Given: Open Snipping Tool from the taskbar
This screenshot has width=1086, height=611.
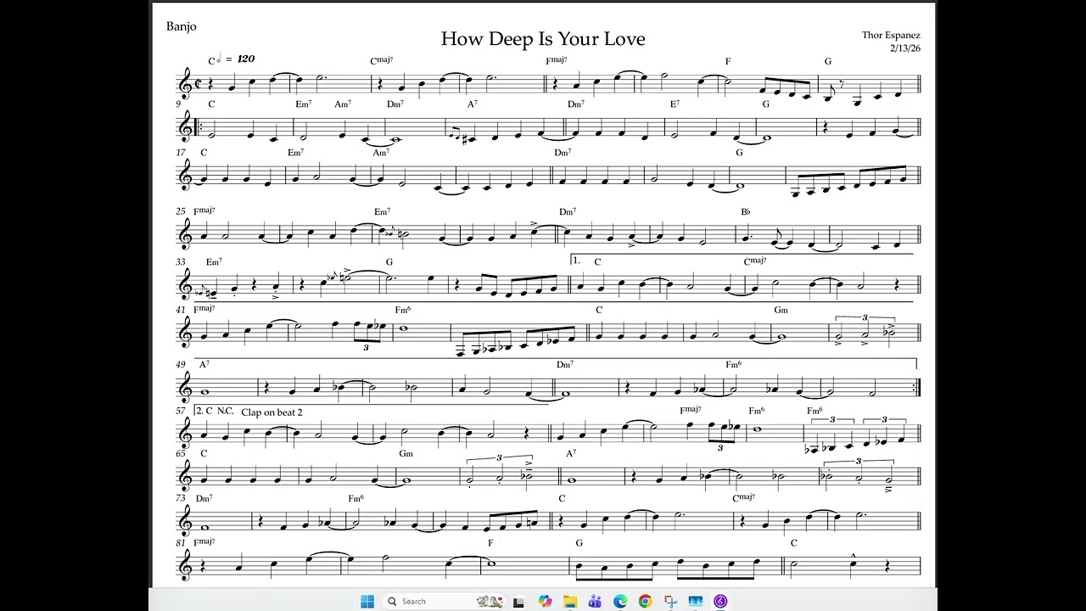Looking at the screenshot, I should [670, 601].
